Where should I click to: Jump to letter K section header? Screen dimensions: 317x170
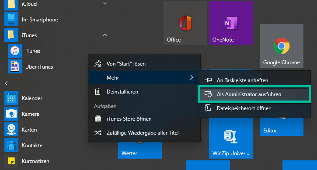tap(6, 83)
